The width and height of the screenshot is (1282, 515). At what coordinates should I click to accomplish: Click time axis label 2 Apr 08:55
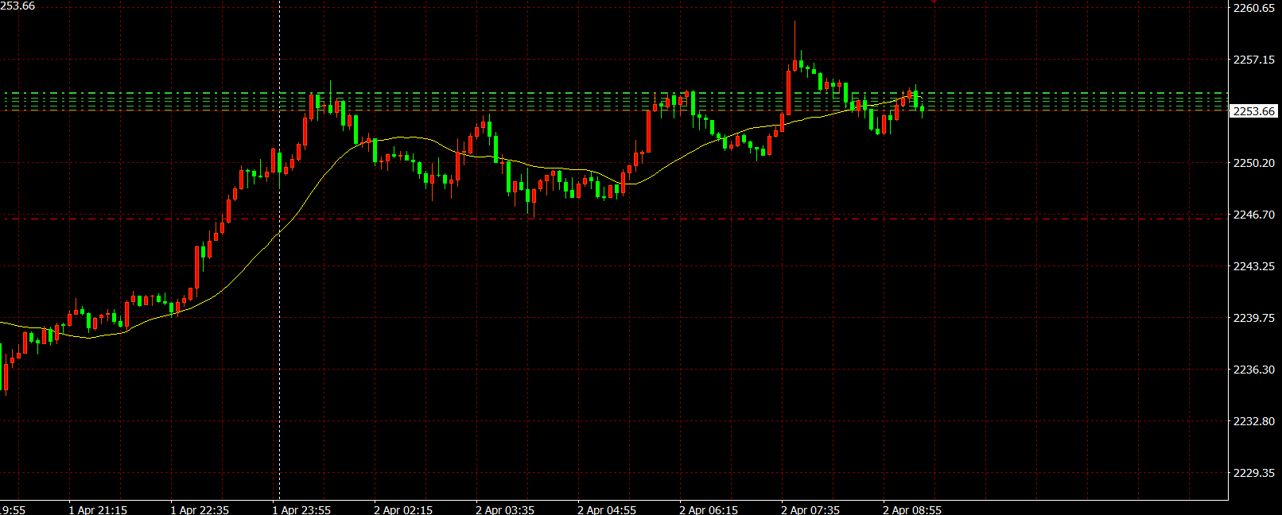click(x=912, y=509)
